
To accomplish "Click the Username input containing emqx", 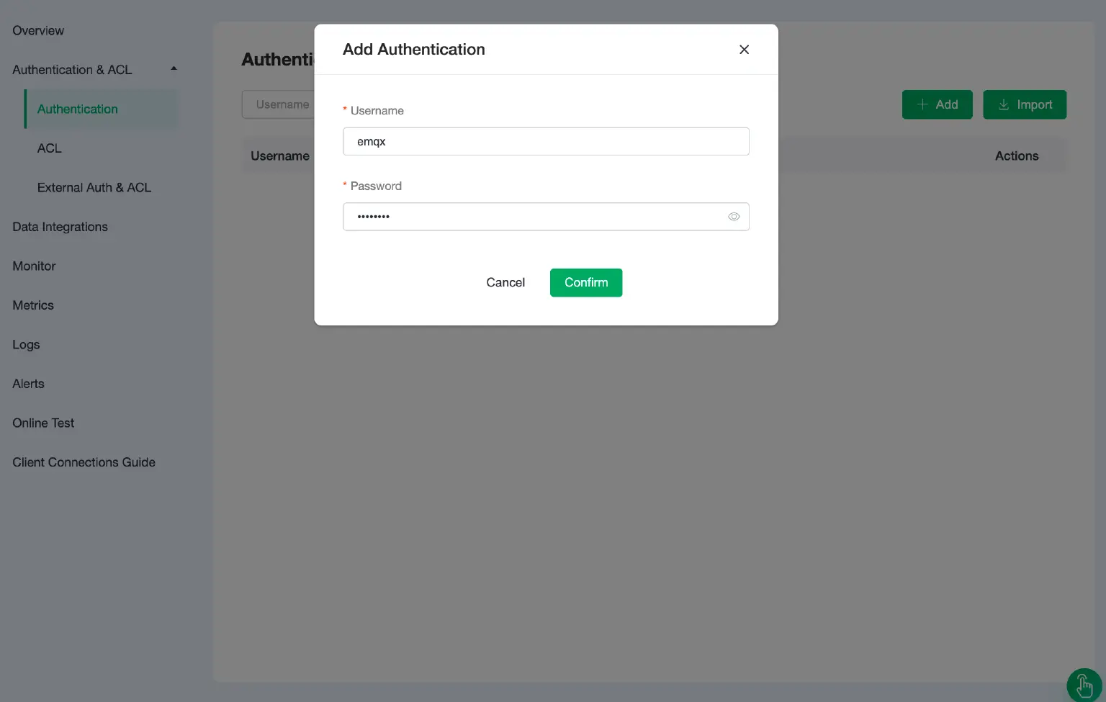I will click(546, 141).
